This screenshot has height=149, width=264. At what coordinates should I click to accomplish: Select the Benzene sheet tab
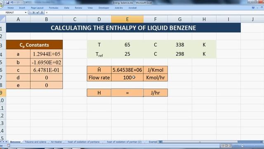[x=15, y=142]
